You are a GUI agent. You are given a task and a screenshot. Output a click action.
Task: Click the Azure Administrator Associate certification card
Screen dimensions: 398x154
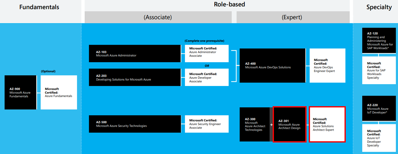coord(207,53)
